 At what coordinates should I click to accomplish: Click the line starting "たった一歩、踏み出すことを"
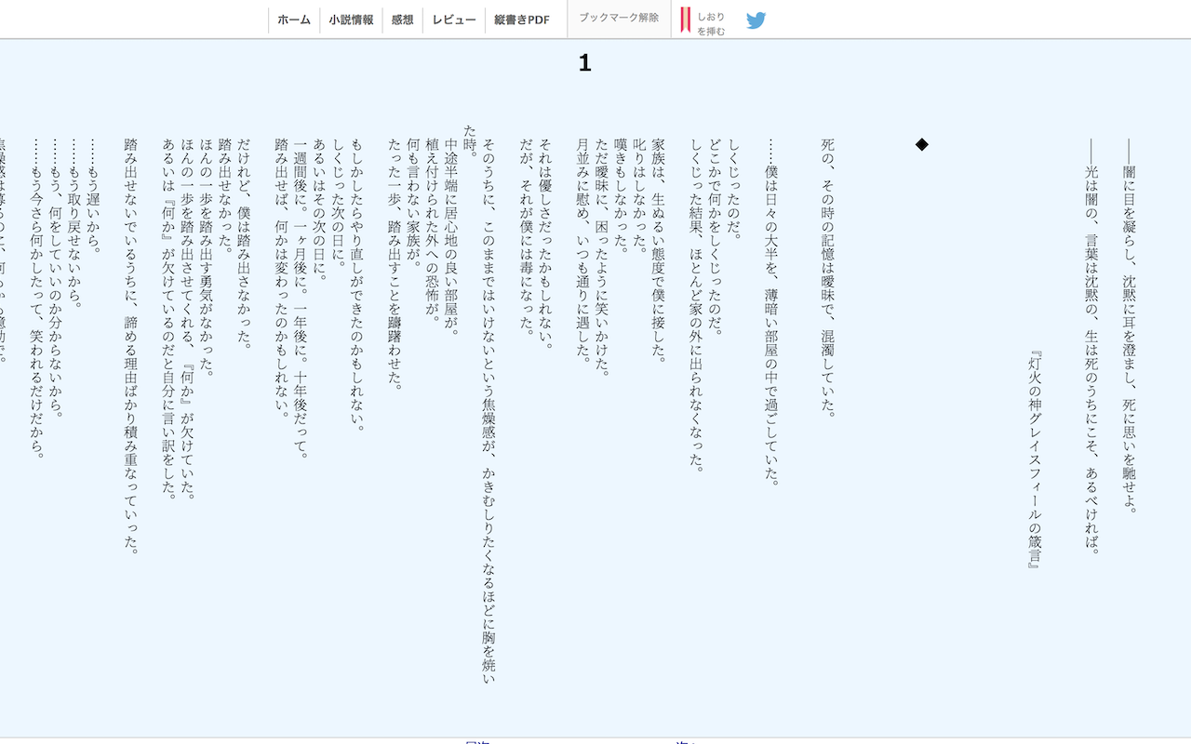(395, 264)
